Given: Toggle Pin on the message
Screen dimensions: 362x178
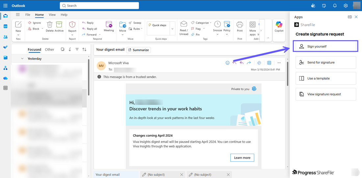Looking at the screenshot, I should click(195, 34).
